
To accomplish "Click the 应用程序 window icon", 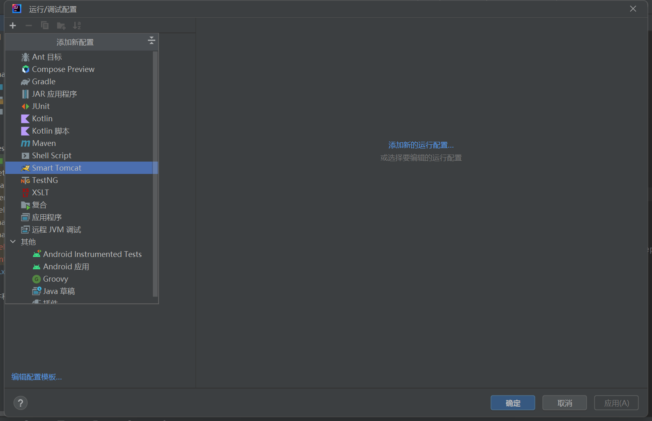I will [25, 217].
